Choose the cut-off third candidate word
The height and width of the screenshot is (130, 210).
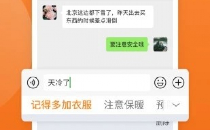[160, 105]
